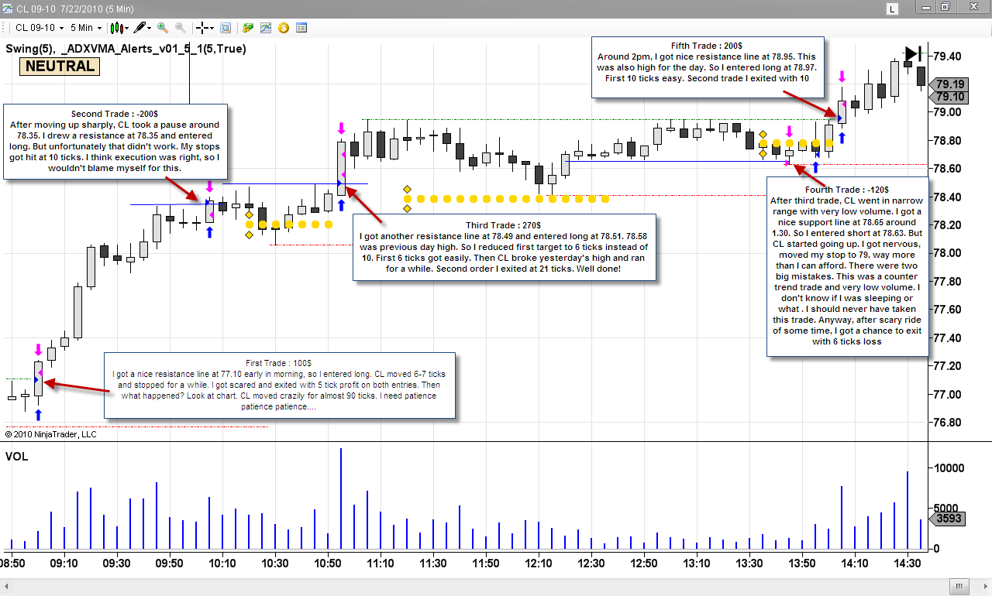Image resolution: width=992 pixels, height=596 pixels.
Task: Select the Third Trade : 270$ annotation box
Action: pyautogui.click(x=505, y=247)
